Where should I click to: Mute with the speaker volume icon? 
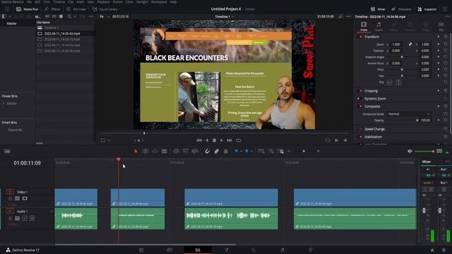tap(410, 151)
